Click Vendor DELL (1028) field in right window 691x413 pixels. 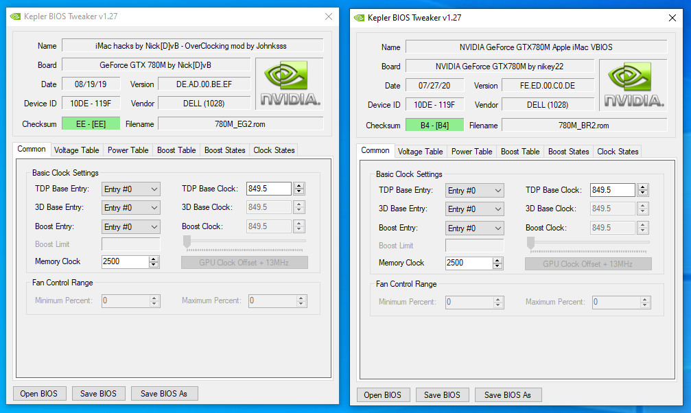[548, 104]
